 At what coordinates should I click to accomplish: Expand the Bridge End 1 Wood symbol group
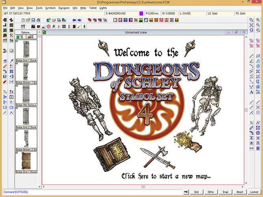coord(17,152)
